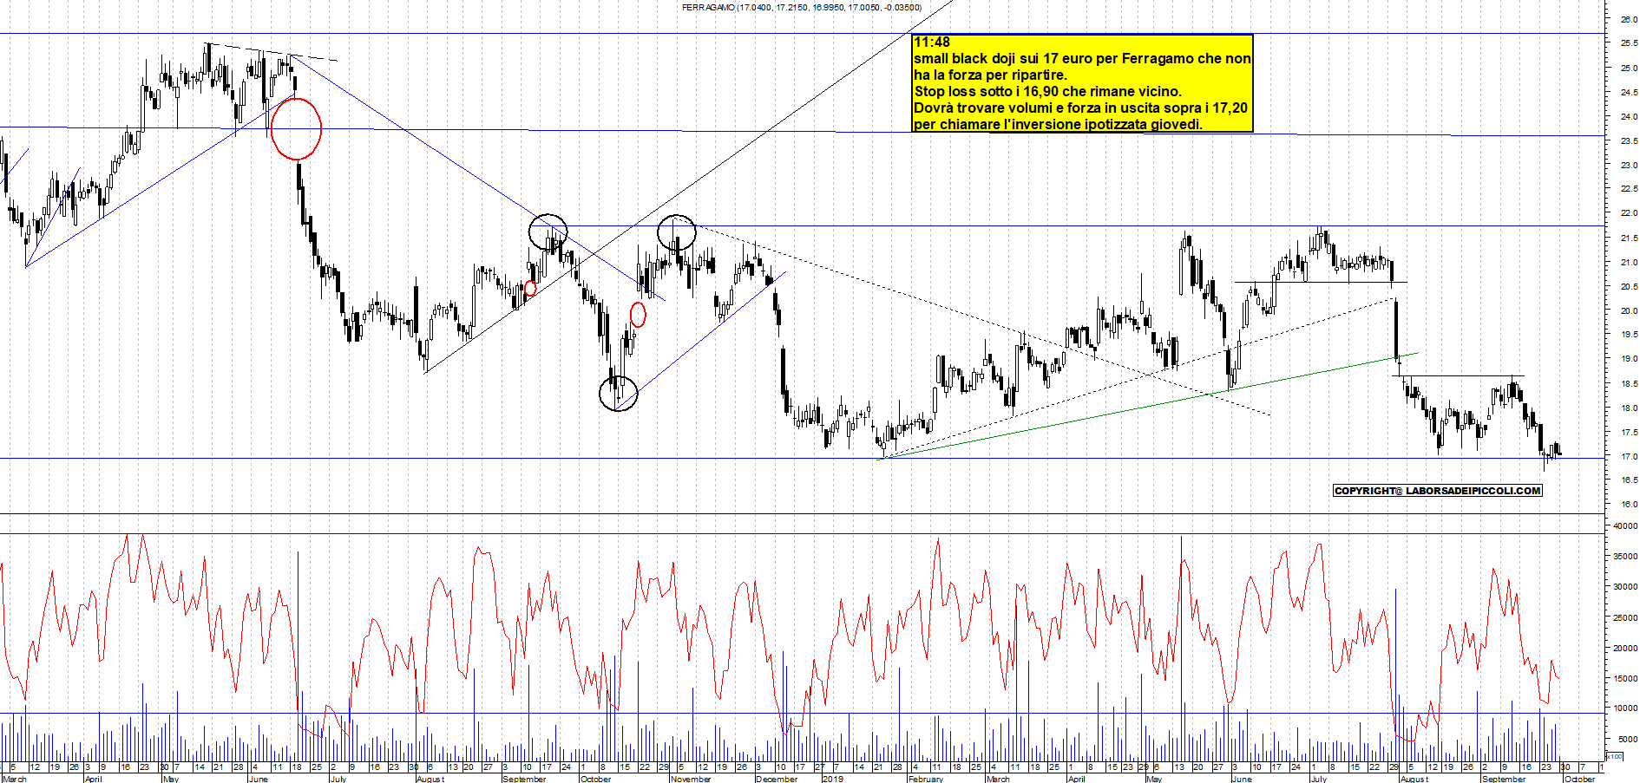Click the 2019 year label on time axis
Image resolution: width=1640 pixels, height=783 pixels.
(832, 779)
